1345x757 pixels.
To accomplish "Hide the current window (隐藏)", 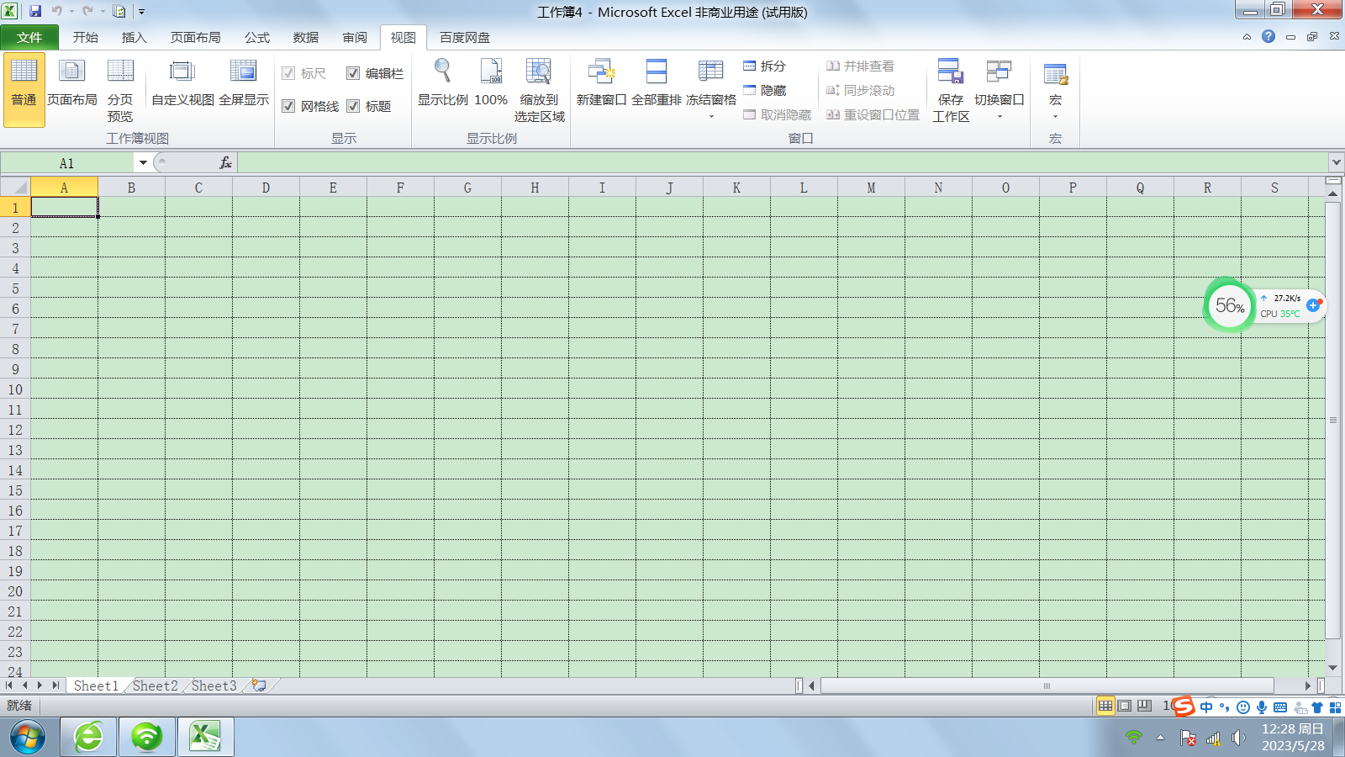I will (x=764, y=90).
